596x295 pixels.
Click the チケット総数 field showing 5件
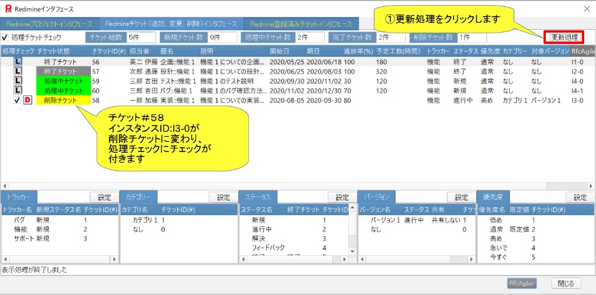click(141, 37)
